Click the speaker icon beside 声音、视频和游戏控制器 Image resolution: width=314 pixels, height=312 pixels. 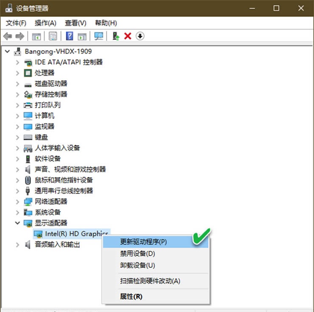(x=28, y=169)
